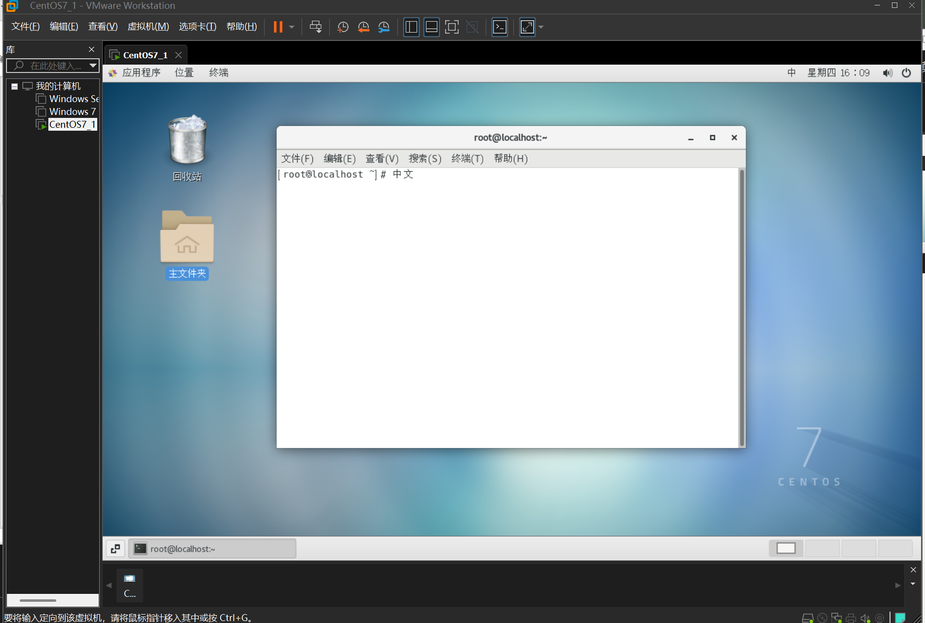
Task: Minimize the root@localhost terminal window
Action: (691, 138)
